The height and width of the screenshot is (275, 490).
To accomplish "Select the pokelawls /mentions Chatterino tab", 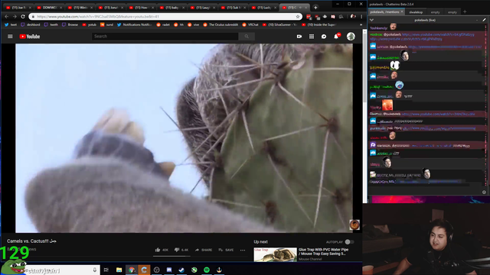I will point(387,12).
